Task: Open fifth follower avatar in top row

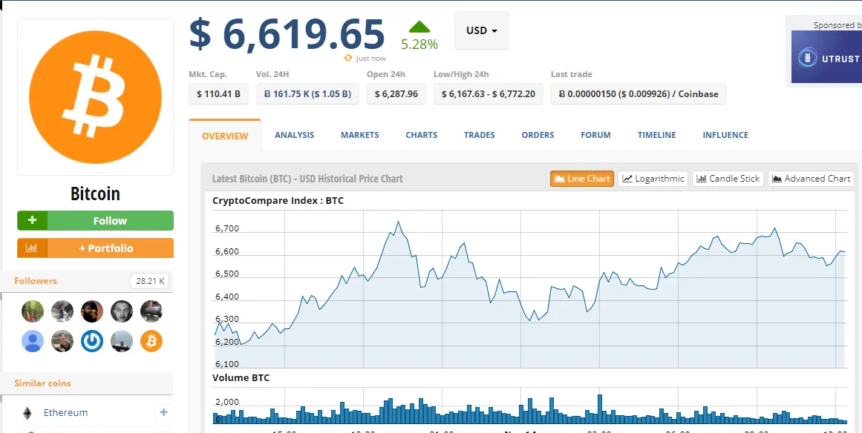Action: (x=151, y=311)
